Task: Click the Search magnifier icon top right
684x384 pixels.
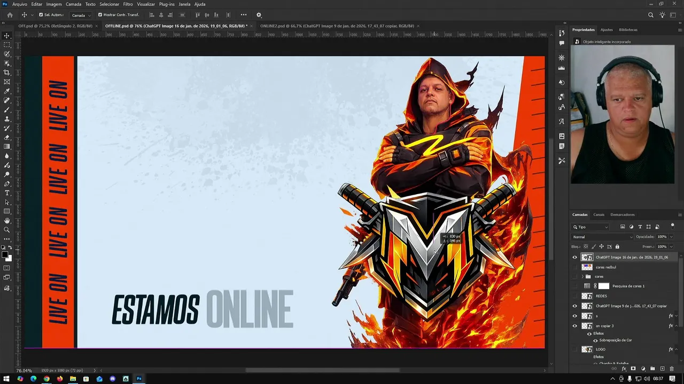Action: [x=651, y=15]
